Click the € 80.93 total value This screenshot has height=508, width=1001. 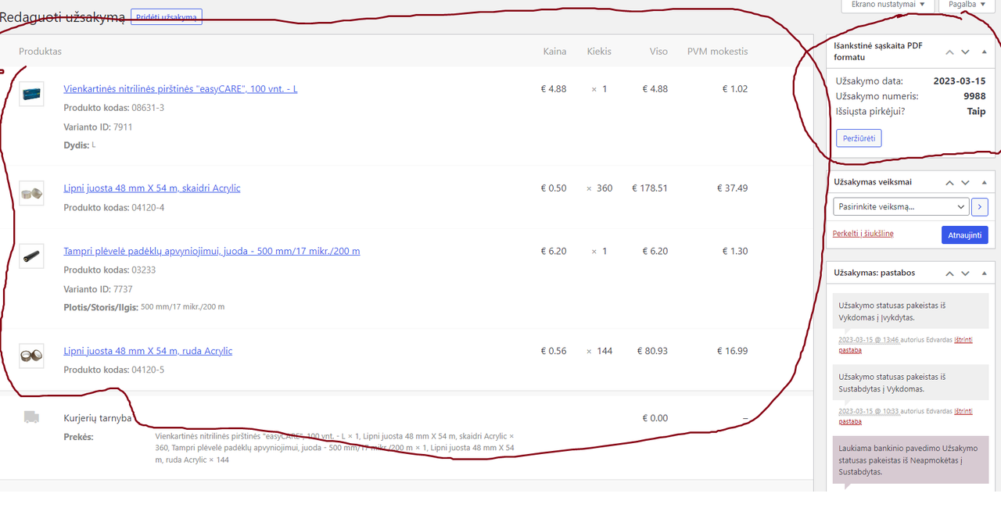pyautogui.click(x=652, y=351)
